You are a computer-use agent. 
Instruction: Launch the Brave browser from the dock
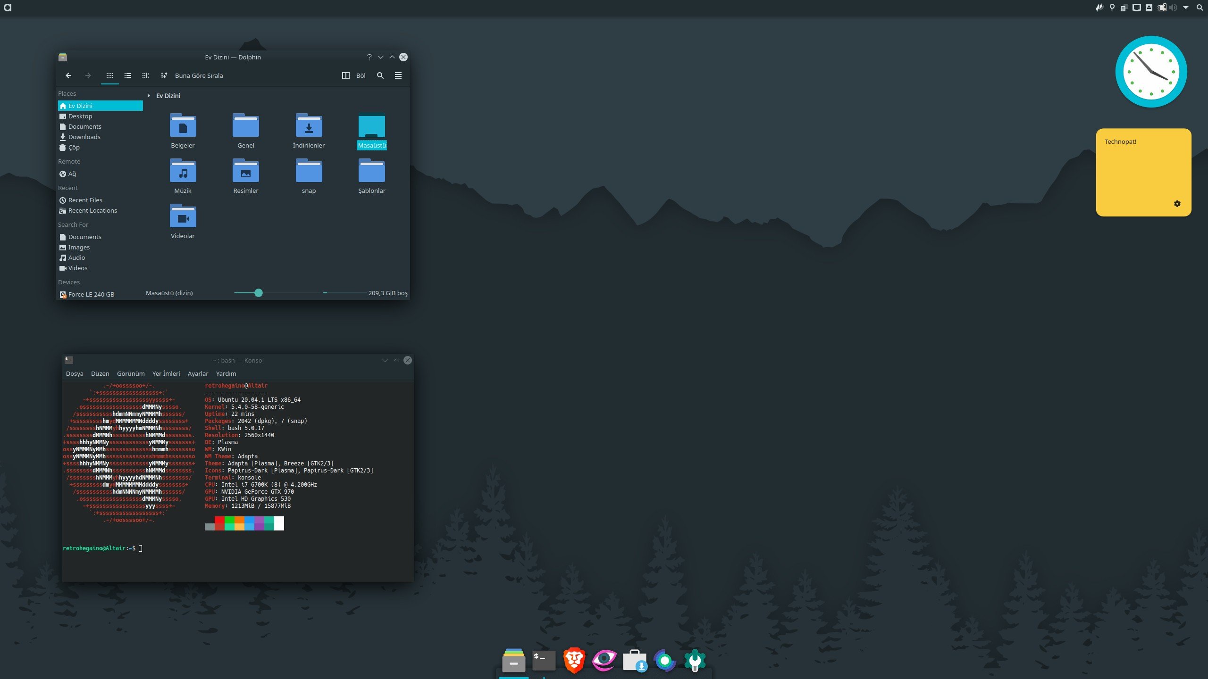[574, 660]
